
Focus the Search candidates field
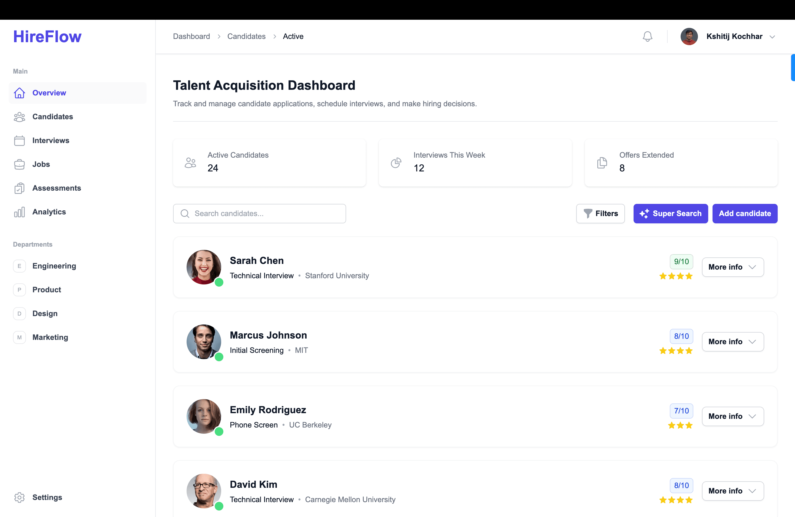click(259, 213)
